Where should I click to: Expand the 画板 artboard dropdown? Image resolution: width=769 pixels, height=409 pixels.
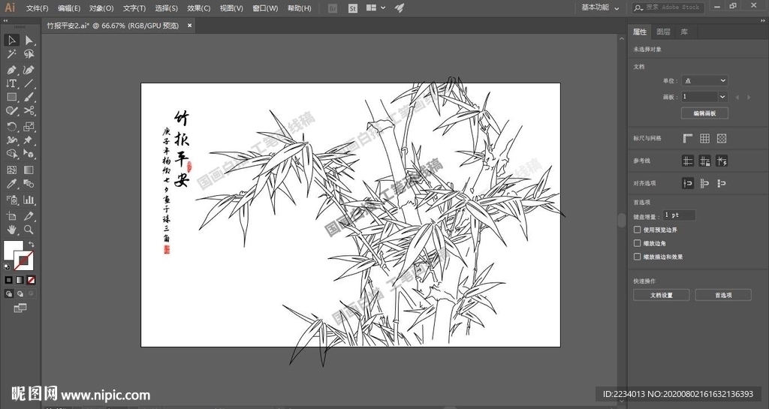click(x=722, y=97)
